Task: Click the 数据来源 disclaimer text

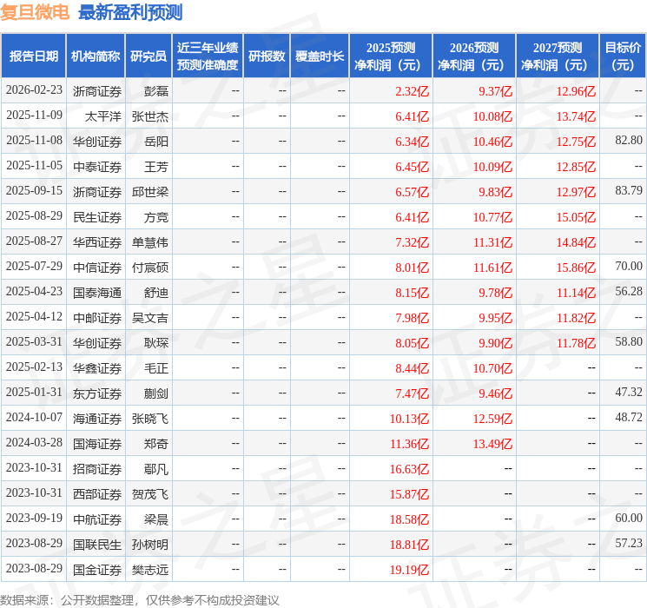Action: [140, 600]
